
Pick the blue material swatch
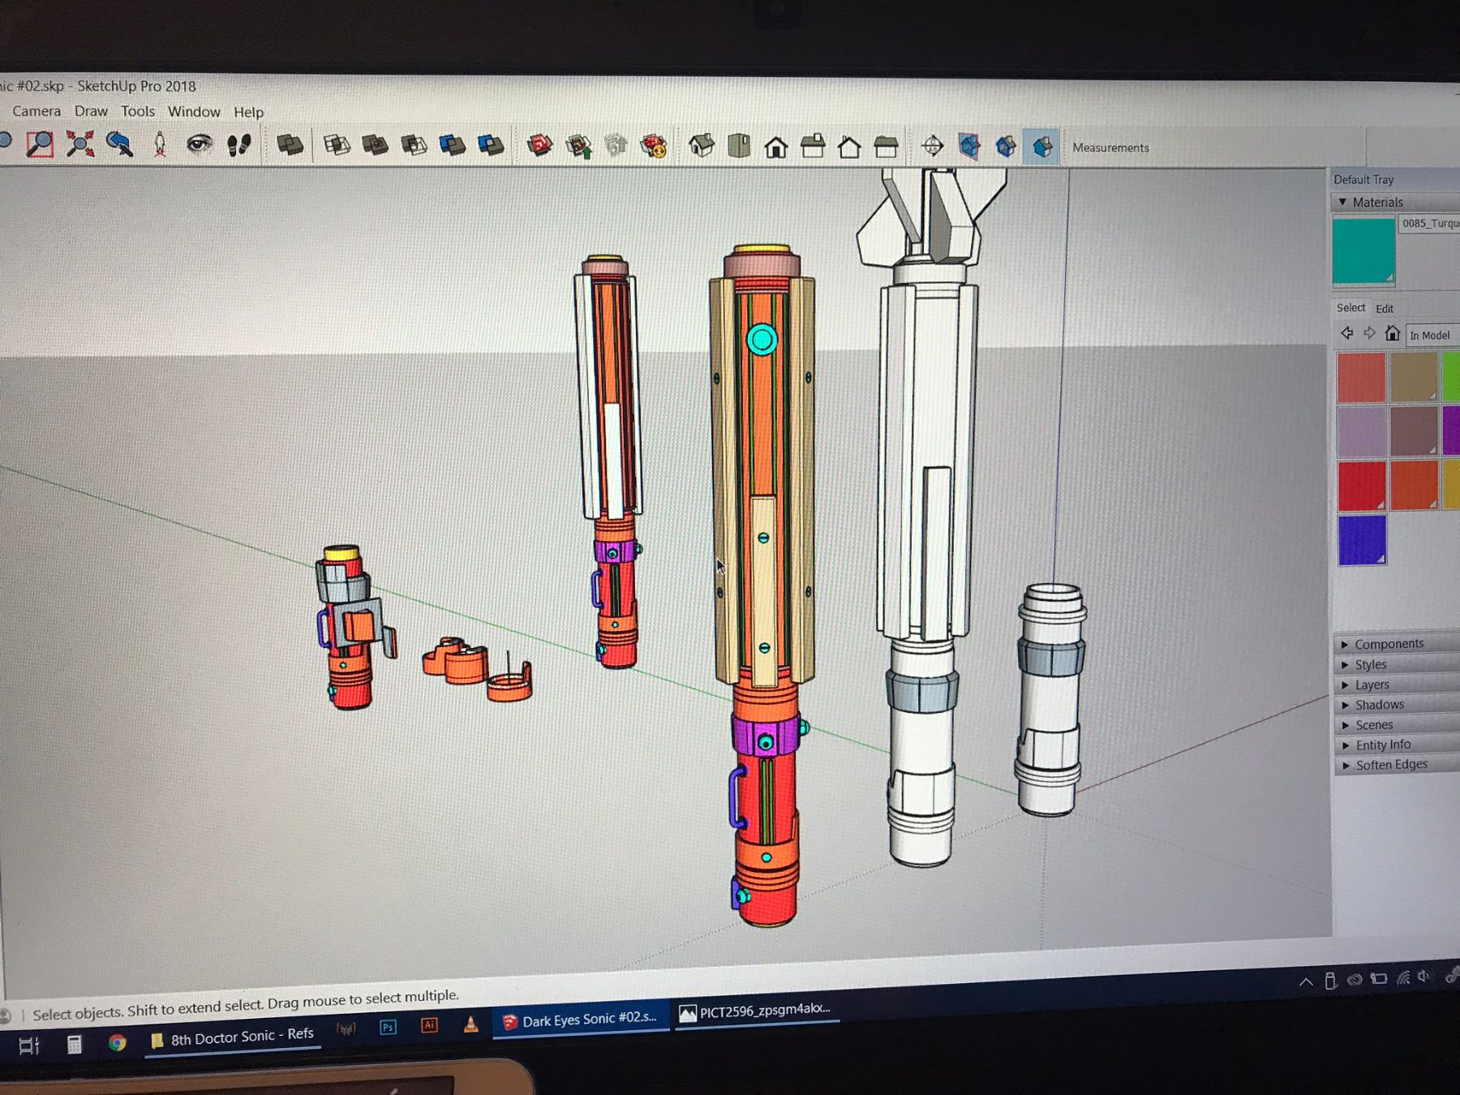[1362, 539]
